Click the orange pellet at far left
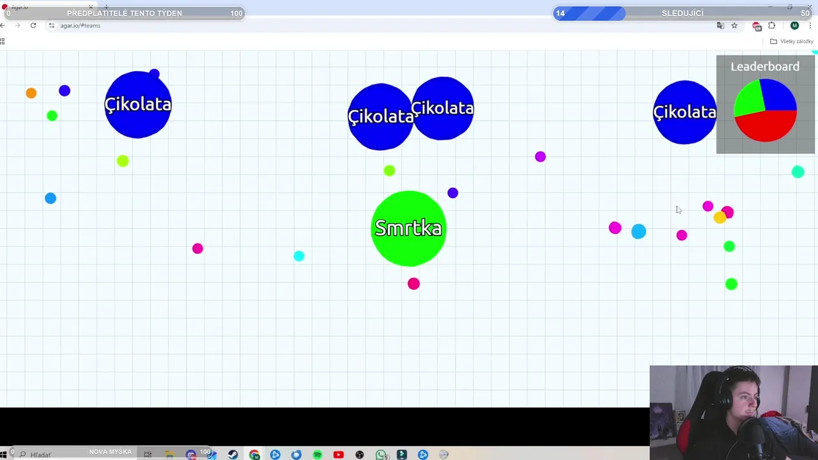Viewport: 818px width, 460px height. [x=31, y=93]
